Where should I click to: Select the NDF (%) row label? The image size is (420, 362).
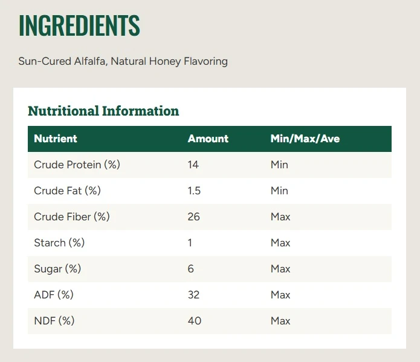[x=54, y=321]
